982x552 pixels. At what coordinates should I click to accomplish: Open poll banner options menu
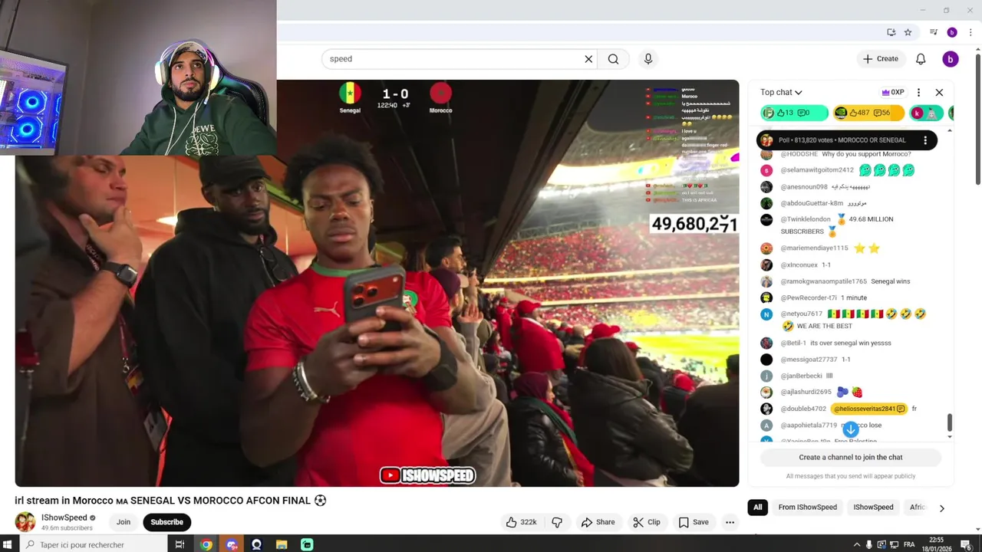[x=925, y=140]
